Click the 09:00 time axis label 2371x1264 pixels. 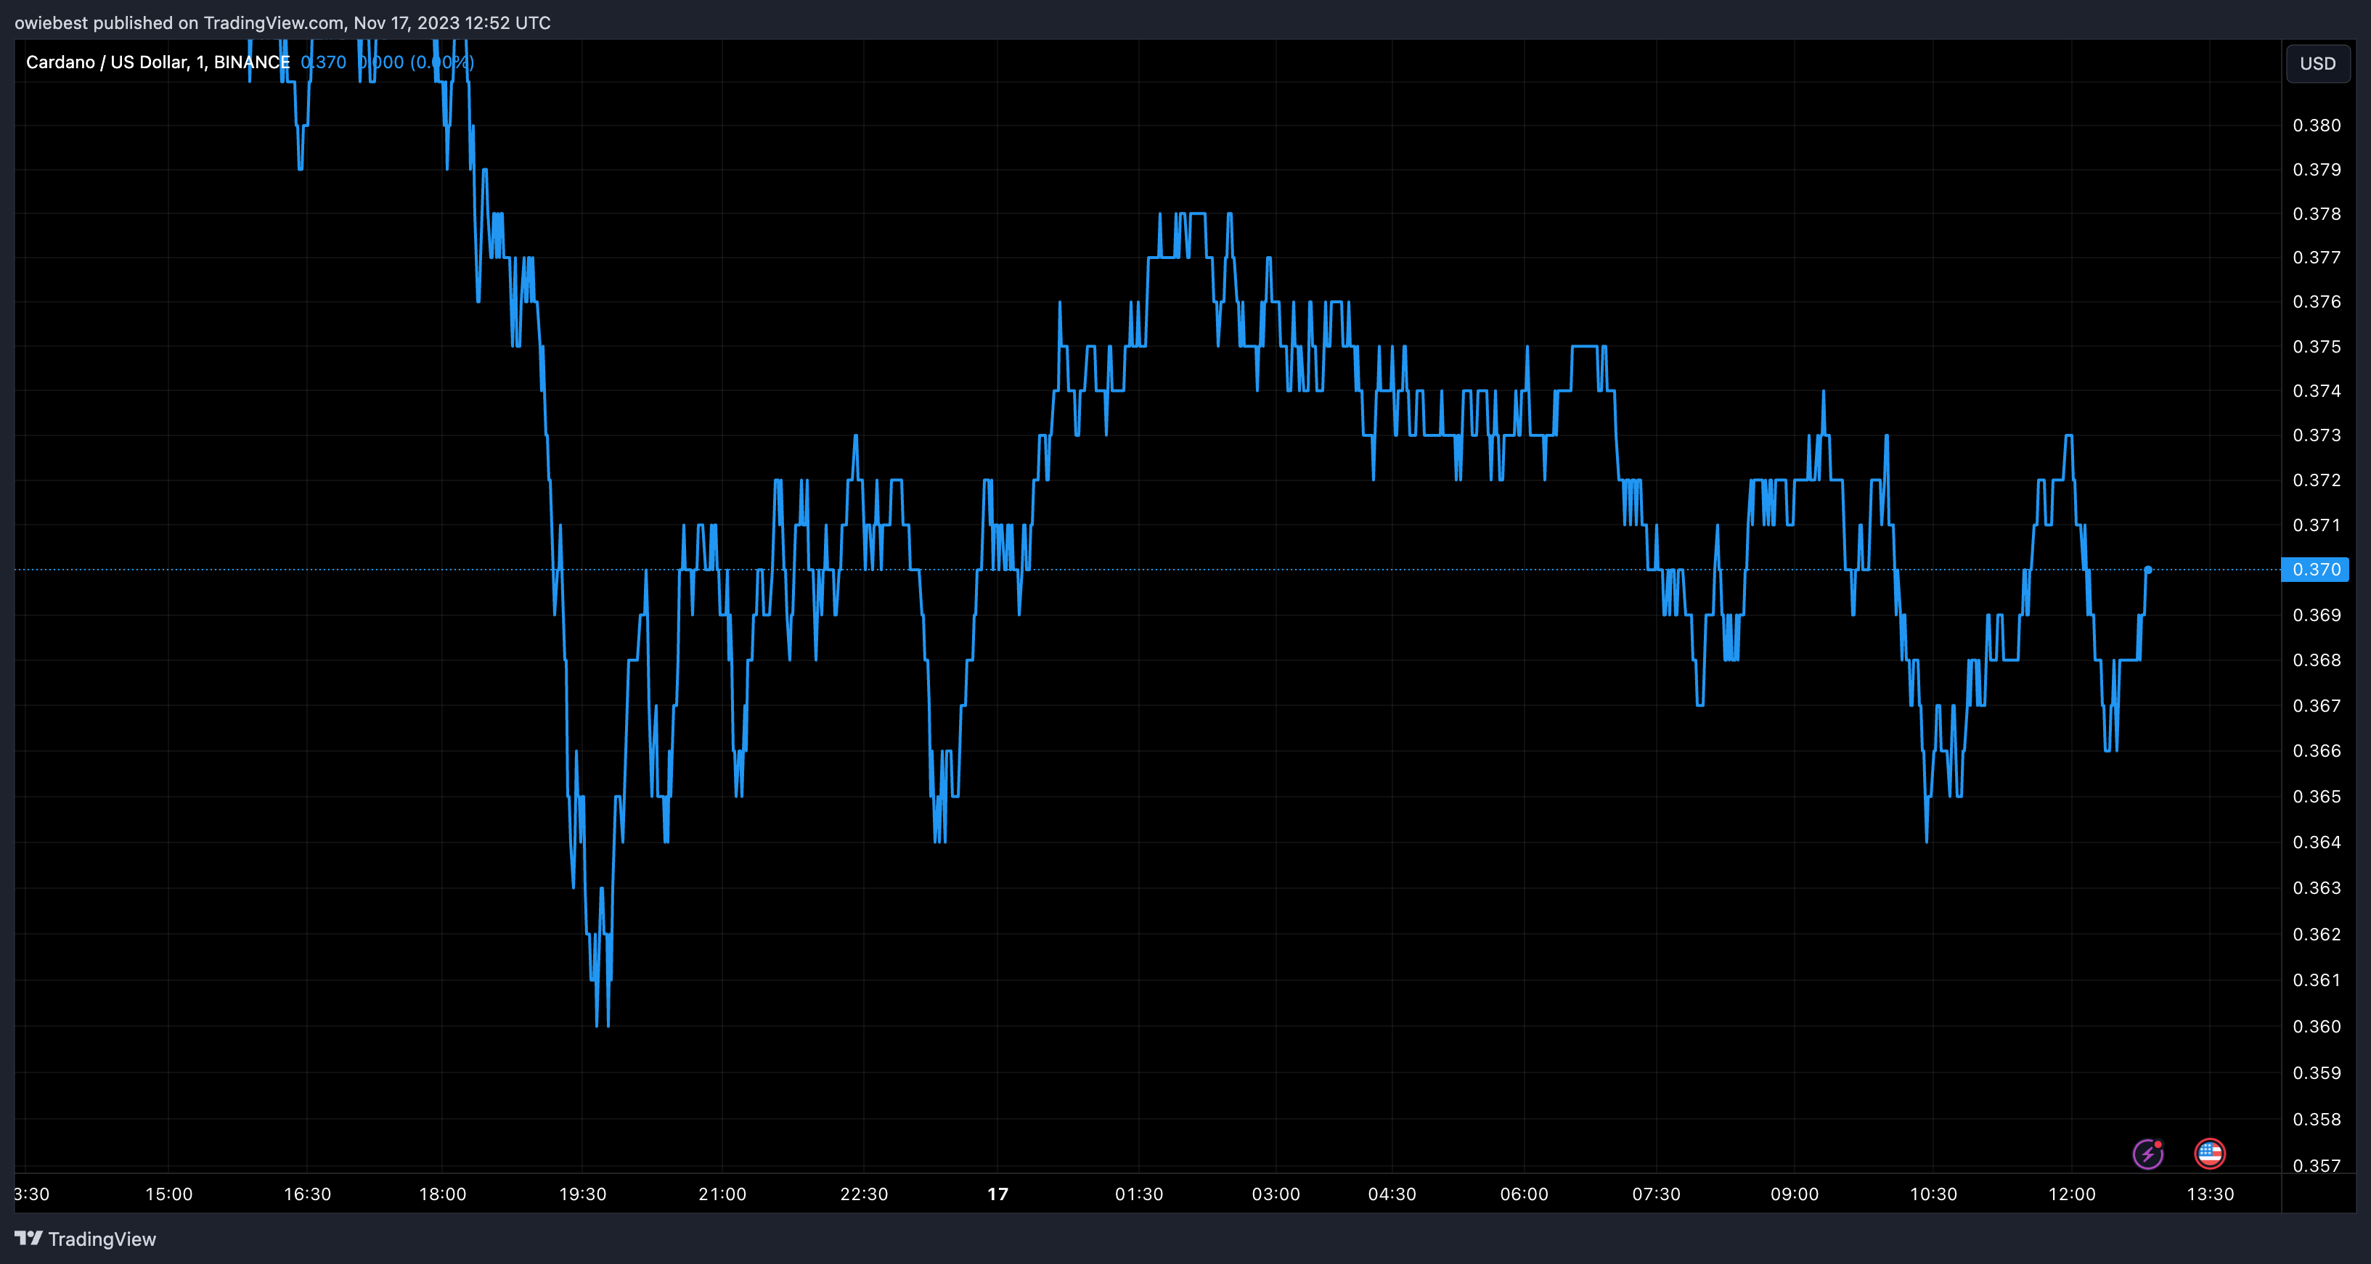[1795, 1194]
